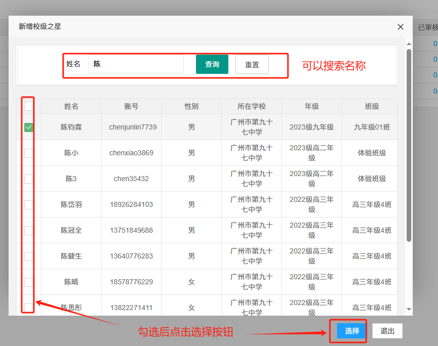Click the name cell 陈健生
This screenshot has width=438, height=346.
pyautogui.click(x=71, y=256)
